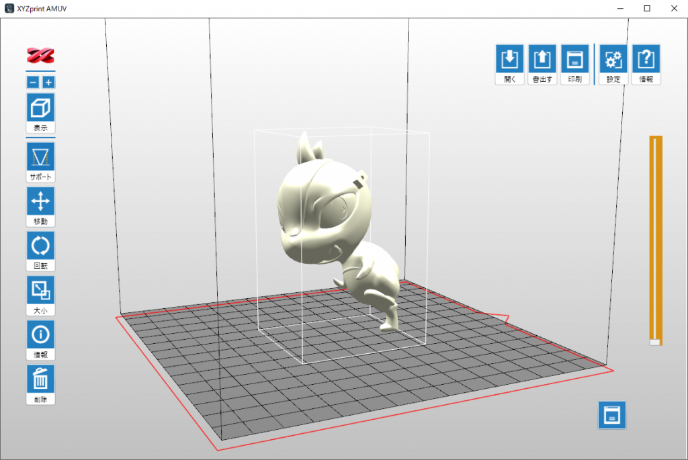Image resolution: width=688 pixels, height=460 pixels.
Task: Click the orange layer slider handle
Action: tap(654, 342)
